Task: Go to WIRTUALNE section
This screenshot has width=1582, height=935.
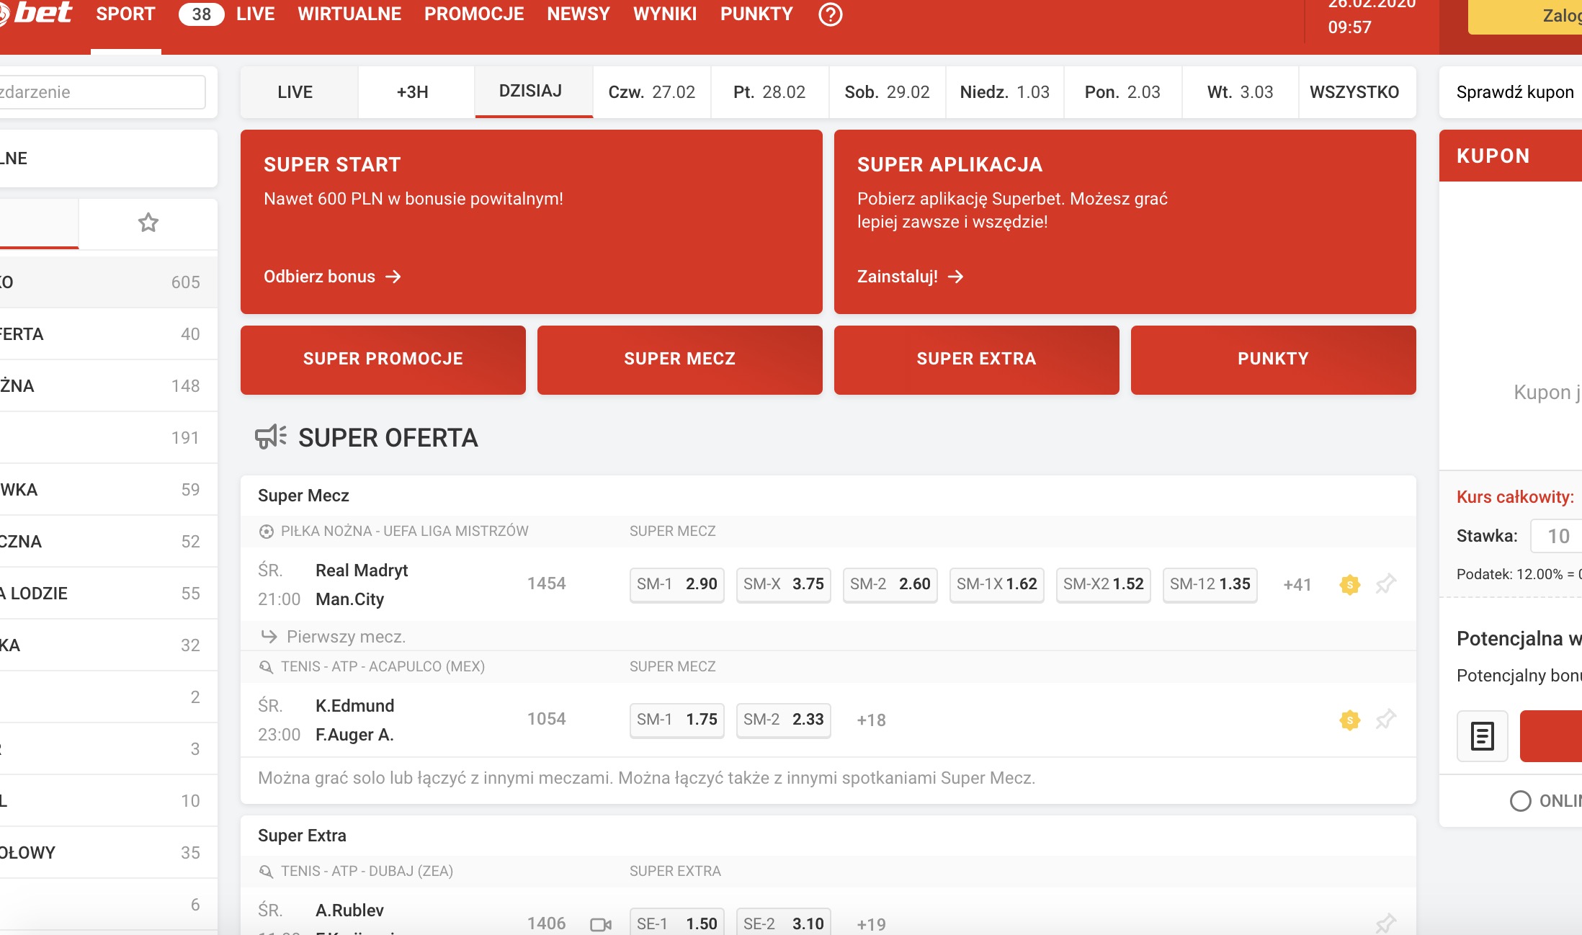Action: [349, 14]
